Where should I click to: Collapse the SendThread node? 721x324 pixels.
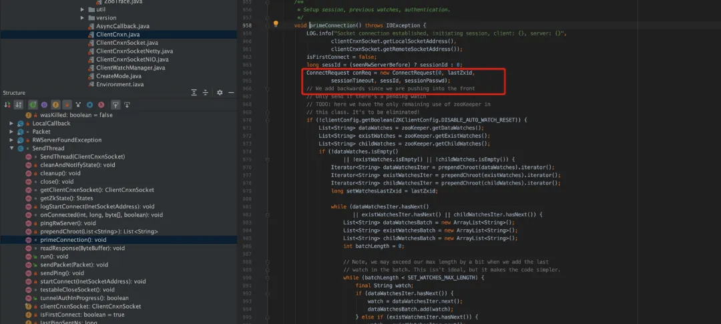pos(11,149)
